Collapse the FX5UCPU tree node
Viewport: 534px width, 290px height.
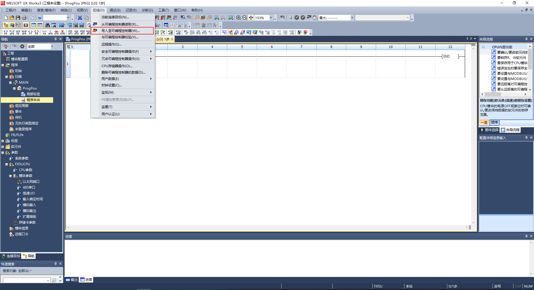coord(7,164)
